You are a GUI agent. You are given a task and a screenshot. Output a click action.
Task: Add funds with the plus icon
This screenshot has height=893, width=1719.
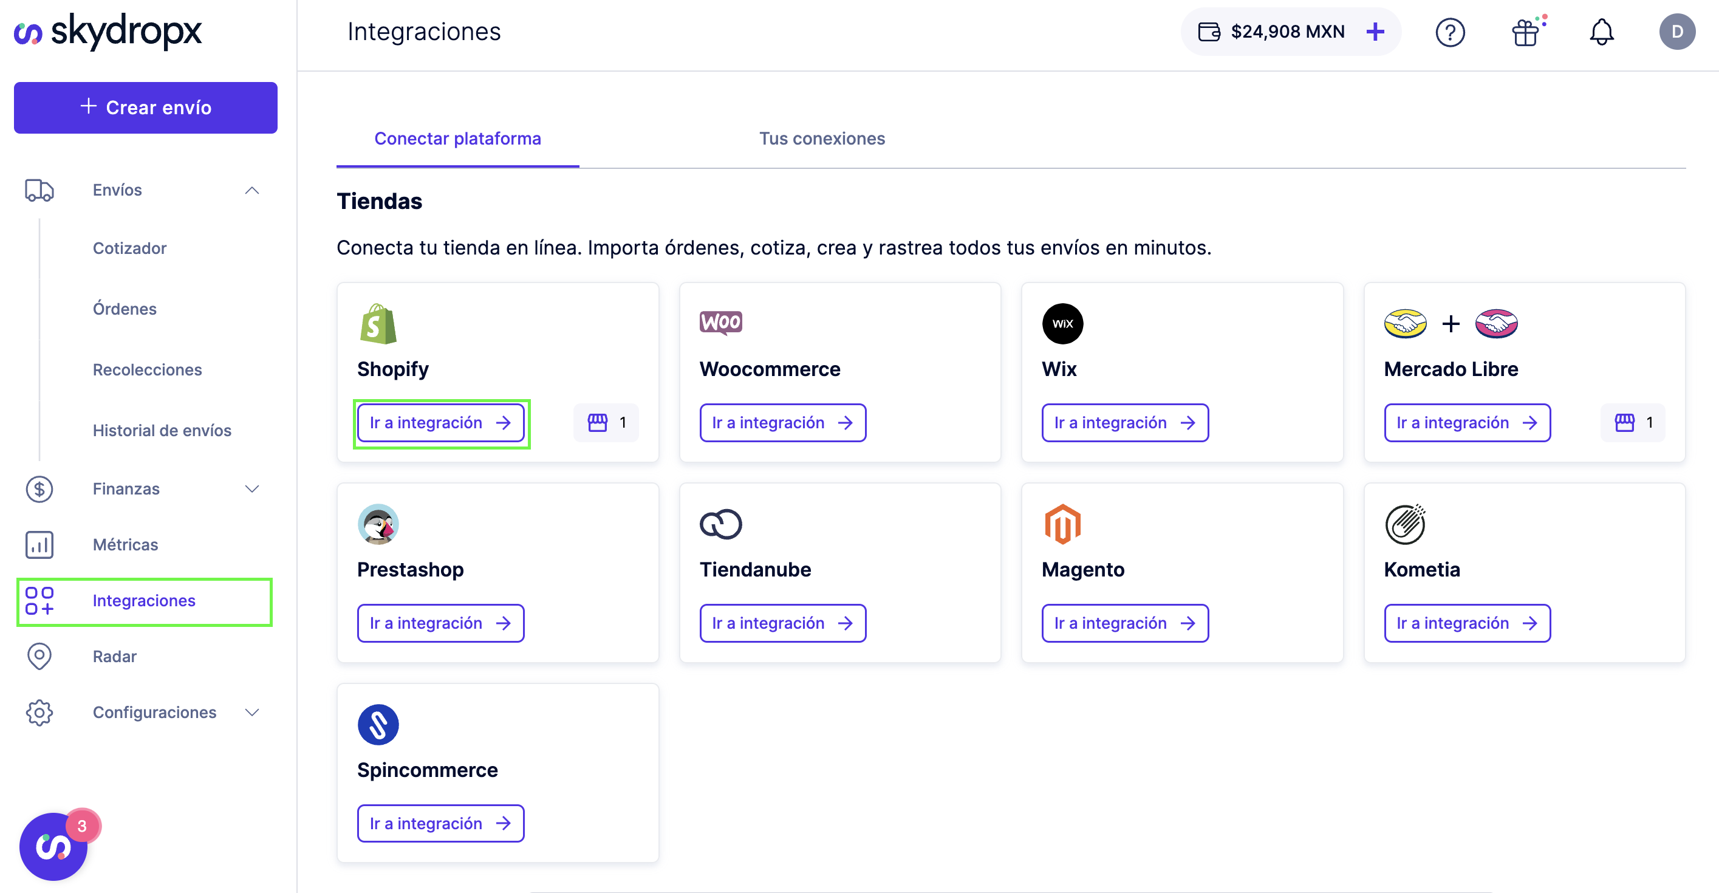[x=1375, y=32]
